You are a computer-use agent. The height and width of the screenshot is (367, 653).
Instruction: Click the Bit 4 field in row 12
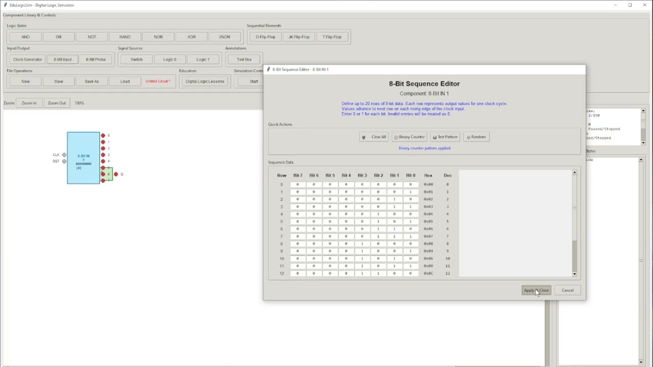(346, 273)
